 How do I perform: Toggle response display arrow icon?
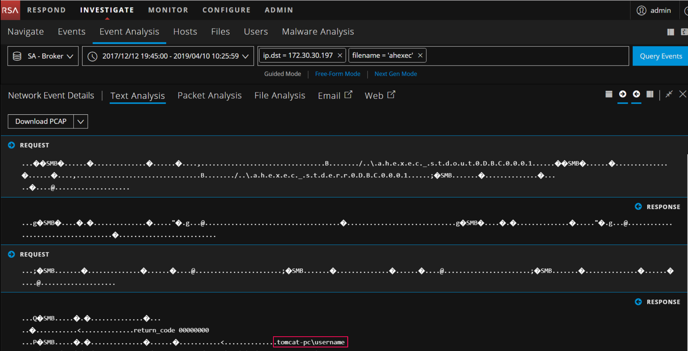point(636,94)
